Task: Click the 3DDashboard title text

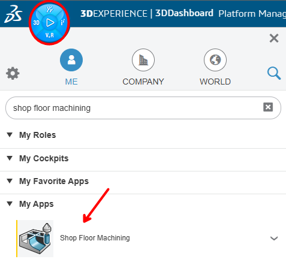Action: coord(184,13)
